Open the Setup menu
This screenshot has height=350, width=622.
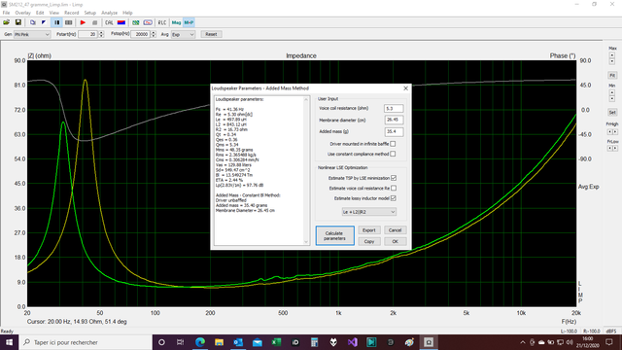[90, 13]
